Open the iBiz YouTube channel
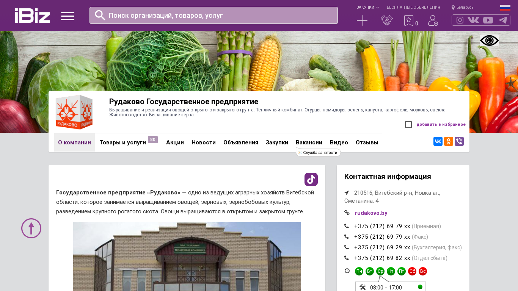 [x=488, y=20]
